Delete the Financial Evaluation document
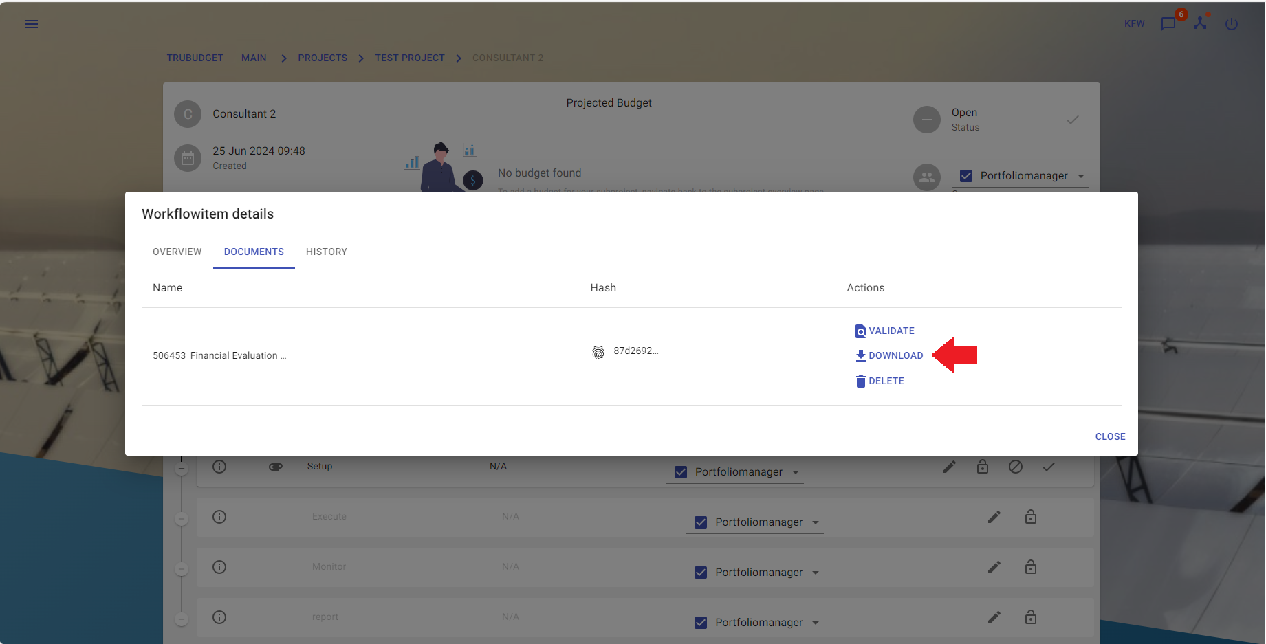This screenshot has width=1266, height=644. [880, 381]
